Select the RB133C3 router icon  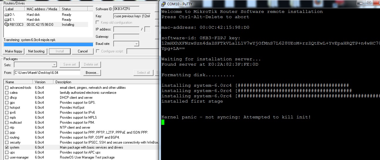(6, 25)
